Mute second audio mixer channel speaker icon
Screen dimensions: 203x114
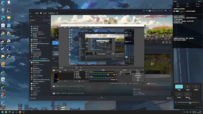point(114,80)
